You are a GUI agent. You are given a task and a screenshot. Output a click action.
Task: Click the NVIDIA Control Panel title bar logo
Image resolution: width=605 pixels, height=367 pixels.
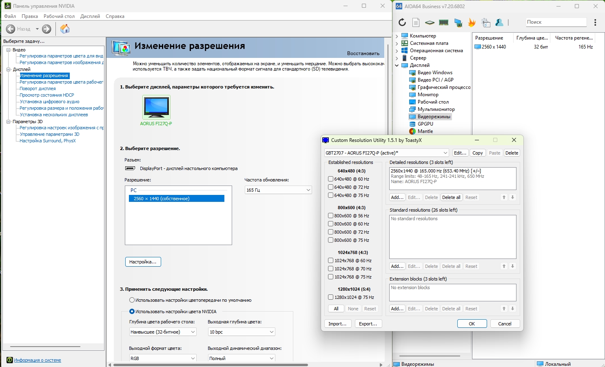pos(7,6)
